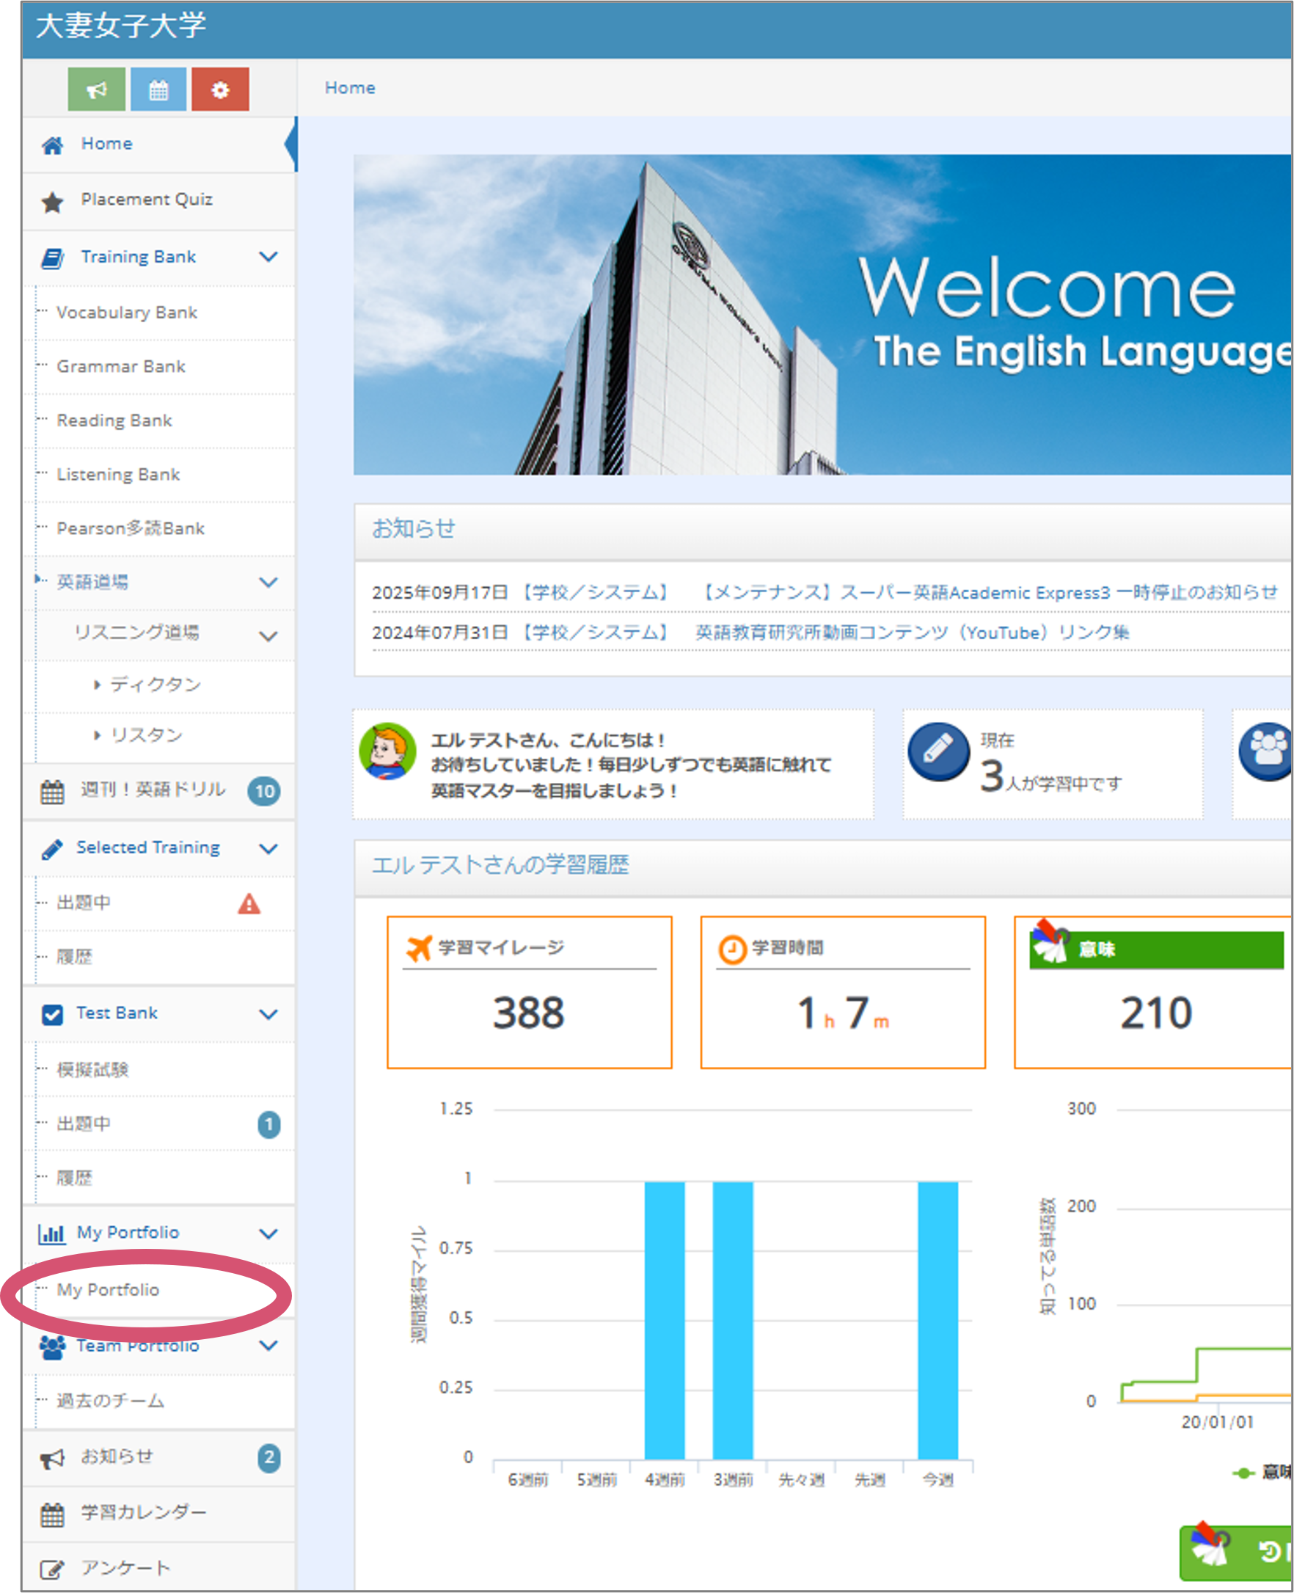1294x1593 pixels.
Task: Click the star icon beside Placement Quiz
Action: [52, 201]
